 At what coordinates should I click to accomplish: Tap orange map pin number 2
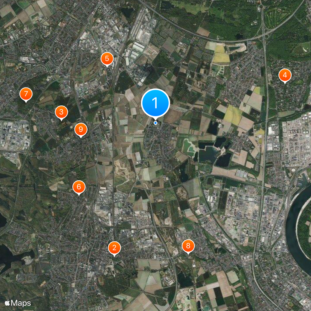click(114, 248)
